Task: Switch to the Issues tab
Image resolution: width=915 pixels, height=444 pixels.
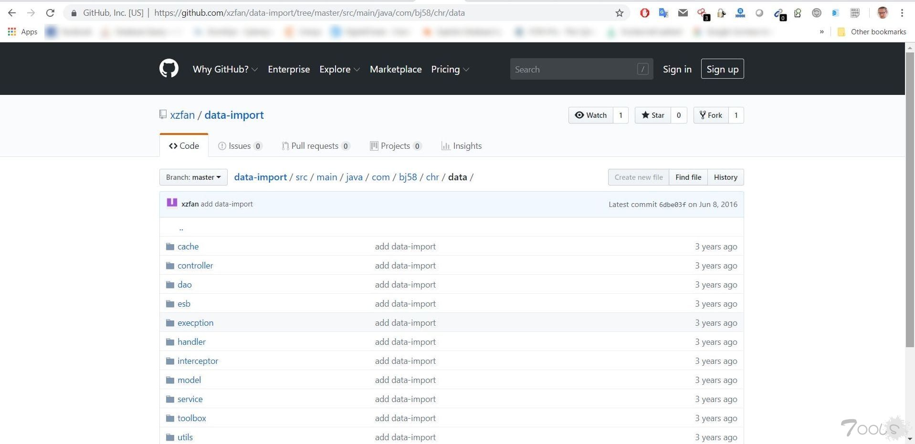Action: point(240,146)
